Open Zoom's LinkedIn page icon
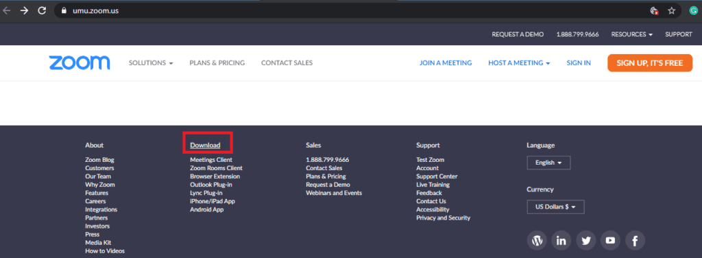Image resolution: width=702 pixels, height=258 pixels. click(x=561, y=241)
